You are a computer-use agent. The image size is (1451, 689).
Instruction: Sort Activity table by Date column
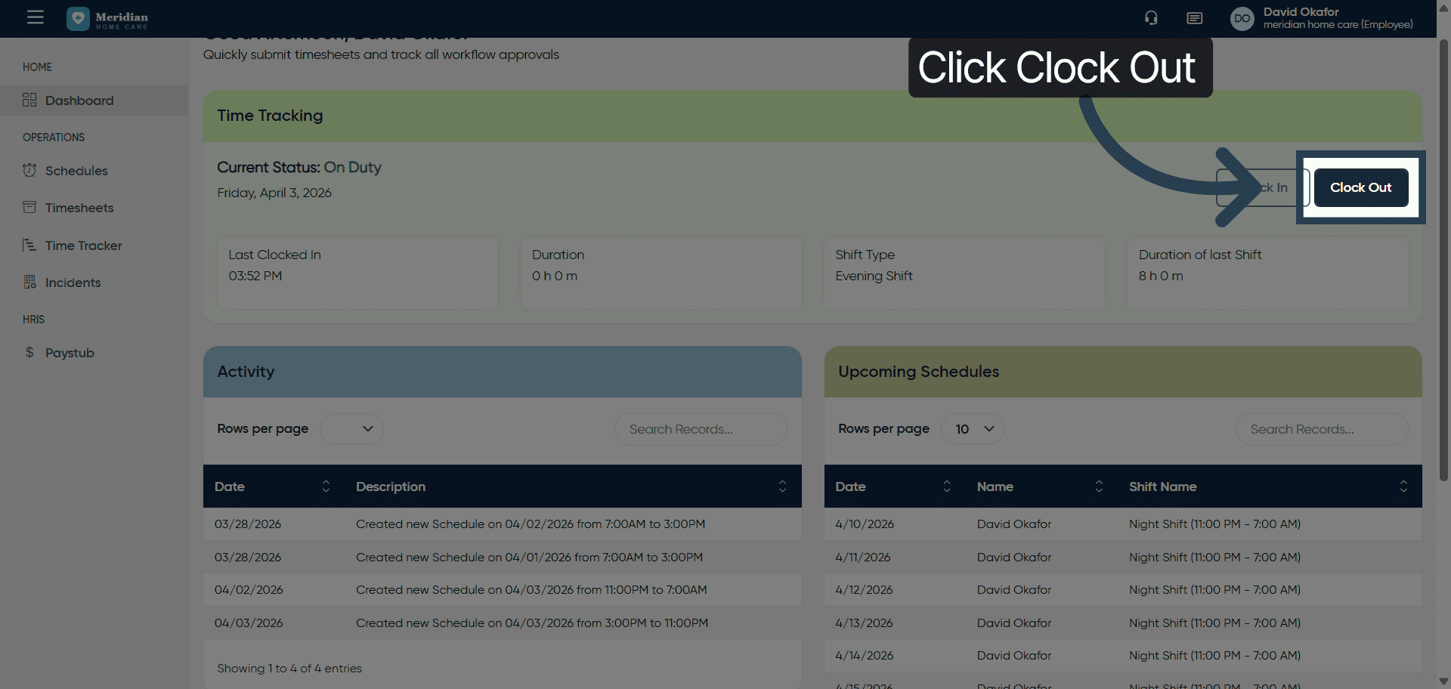tap(326, 487)
